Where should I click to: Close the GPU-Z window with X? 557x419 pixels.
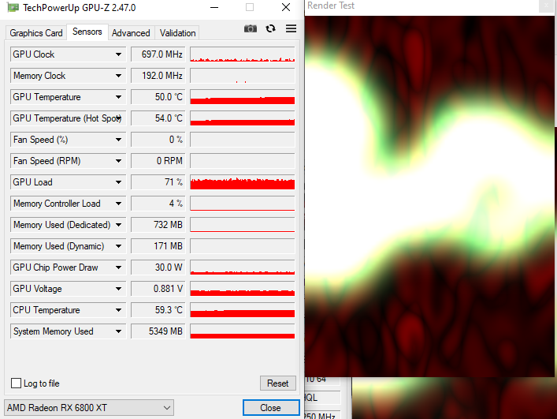[x=286, y=7]
